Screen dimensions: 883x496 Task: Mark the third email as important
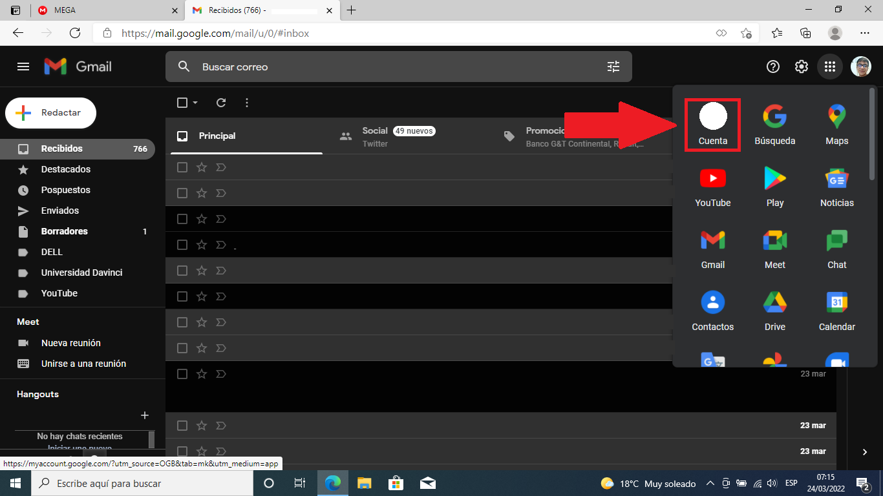click(x=220, y=219)
